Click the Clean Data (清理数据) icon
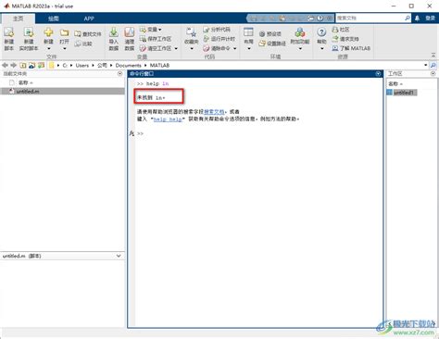The image size is (439, 339). [x=130, y=32]
